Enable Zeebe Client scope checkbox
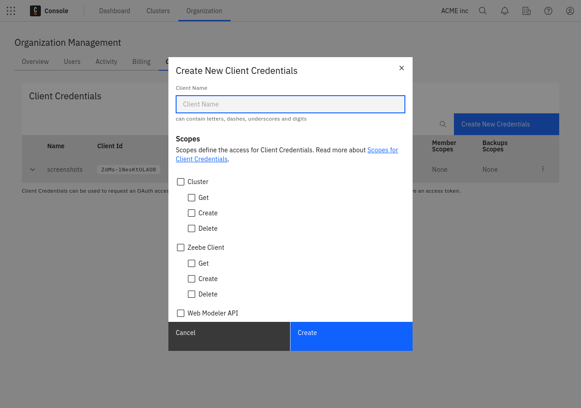The image size is (581, 408). (x=181, y=248)
